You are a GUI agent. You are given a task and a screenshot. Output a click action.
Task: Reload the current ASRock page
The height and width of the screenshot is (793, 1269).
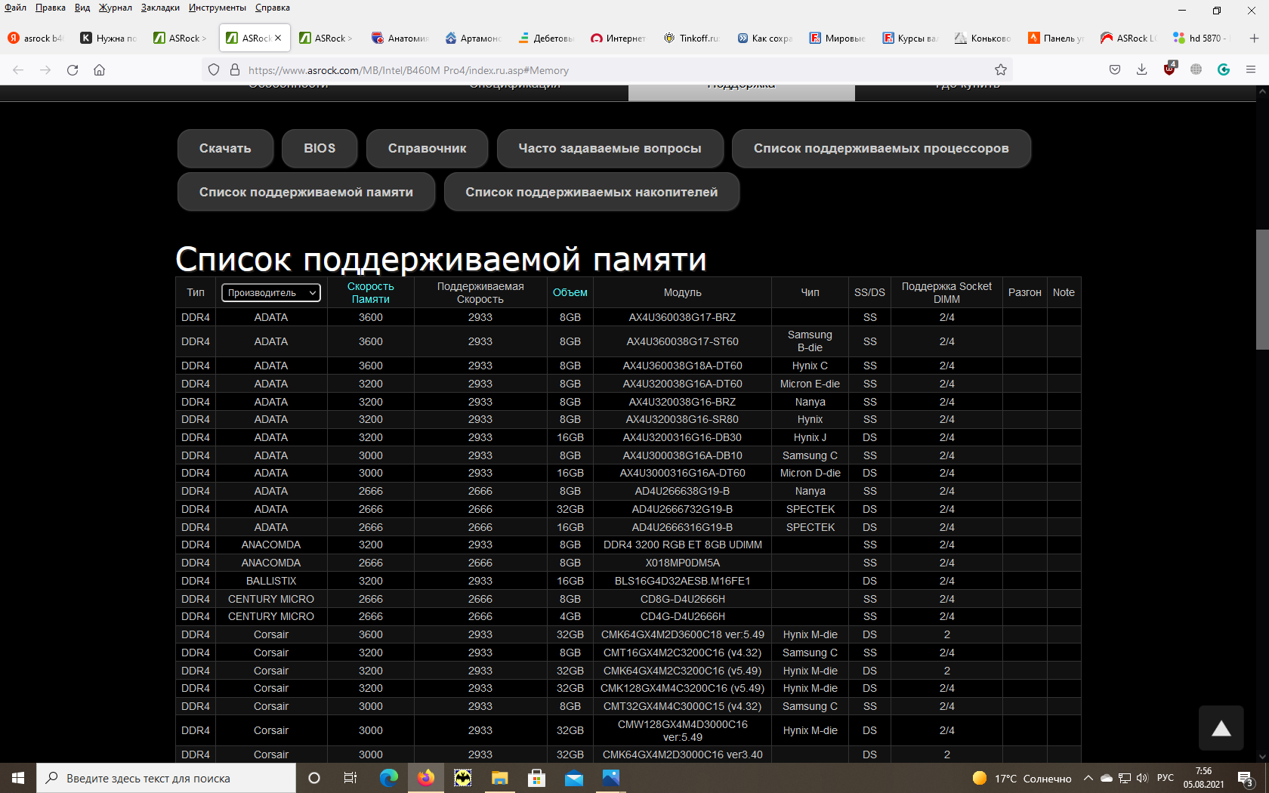[x=73, y=70]
